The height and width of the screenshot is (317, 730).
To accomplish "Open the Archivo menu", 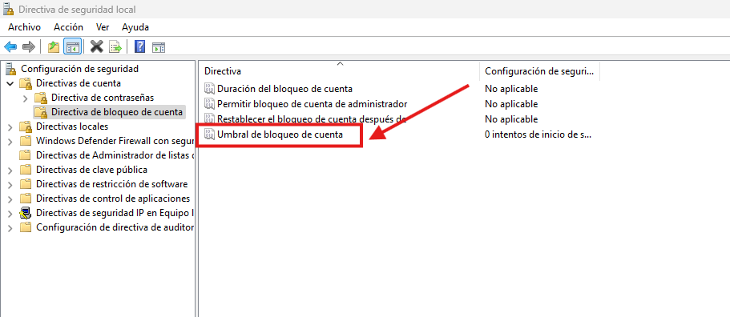I will coord(24,27).
